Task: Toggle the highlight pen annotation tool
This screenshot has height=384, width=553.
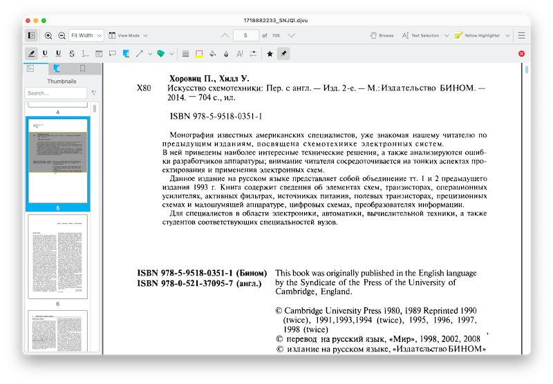Action: click(32, 53)
